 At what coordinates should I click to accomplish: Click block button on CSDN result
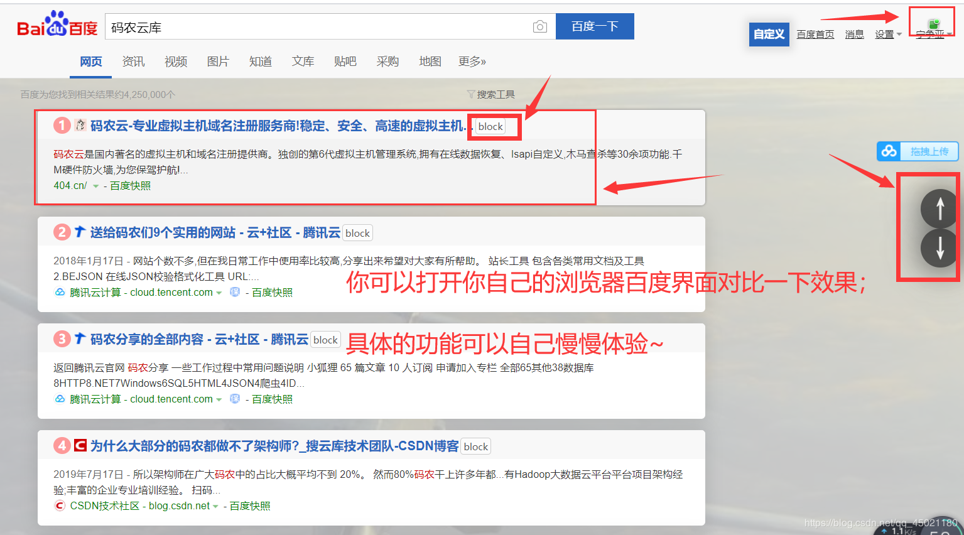[475, 446]
